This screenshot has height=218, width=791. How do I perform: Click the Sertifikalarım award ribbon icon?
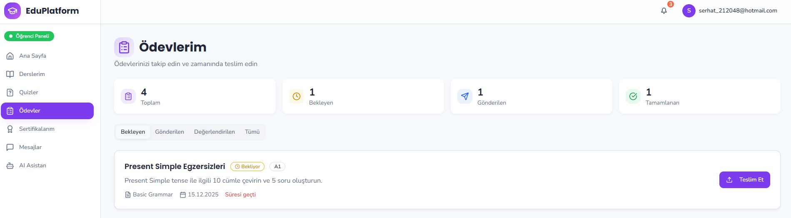click(x=10, y=129)
